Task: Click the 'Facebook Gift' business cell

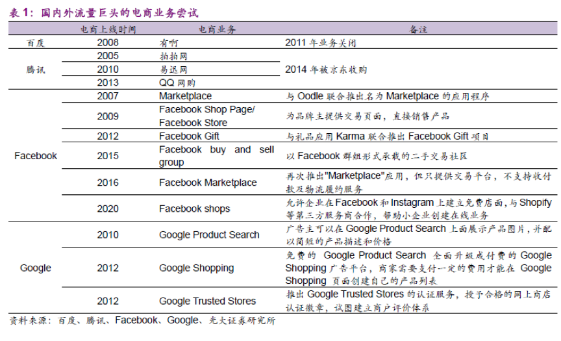Action: click(x=189, y=136)
